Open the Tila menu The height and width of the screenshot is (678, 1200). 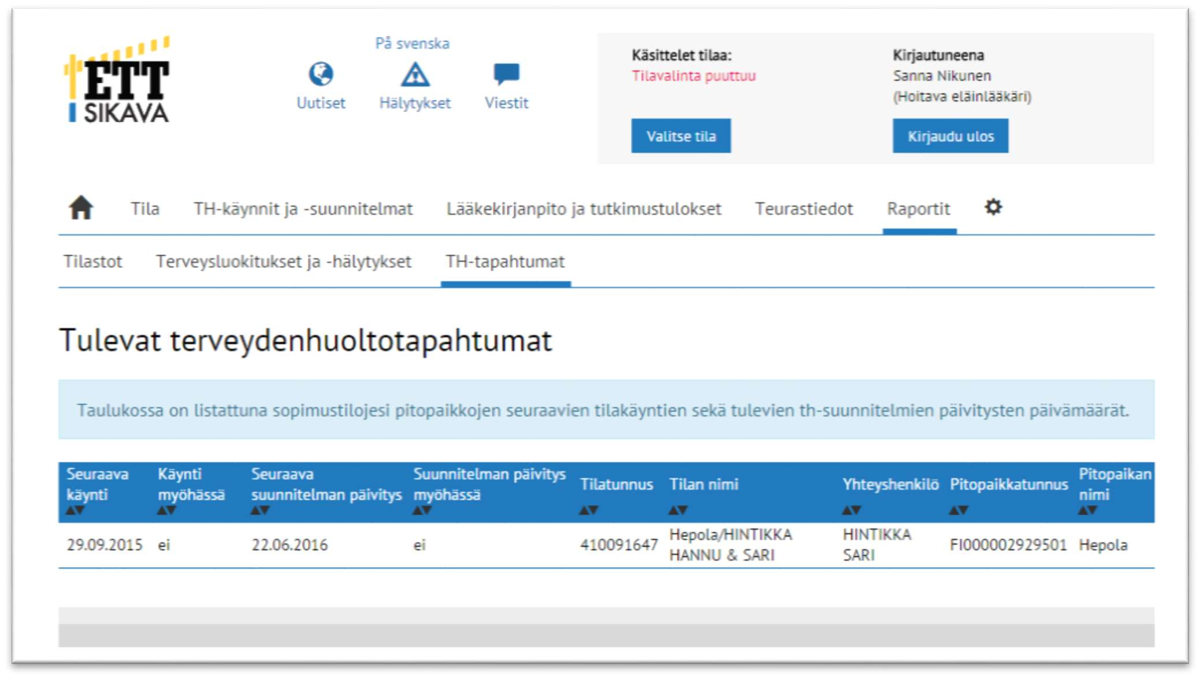click(x=144, y=208)
